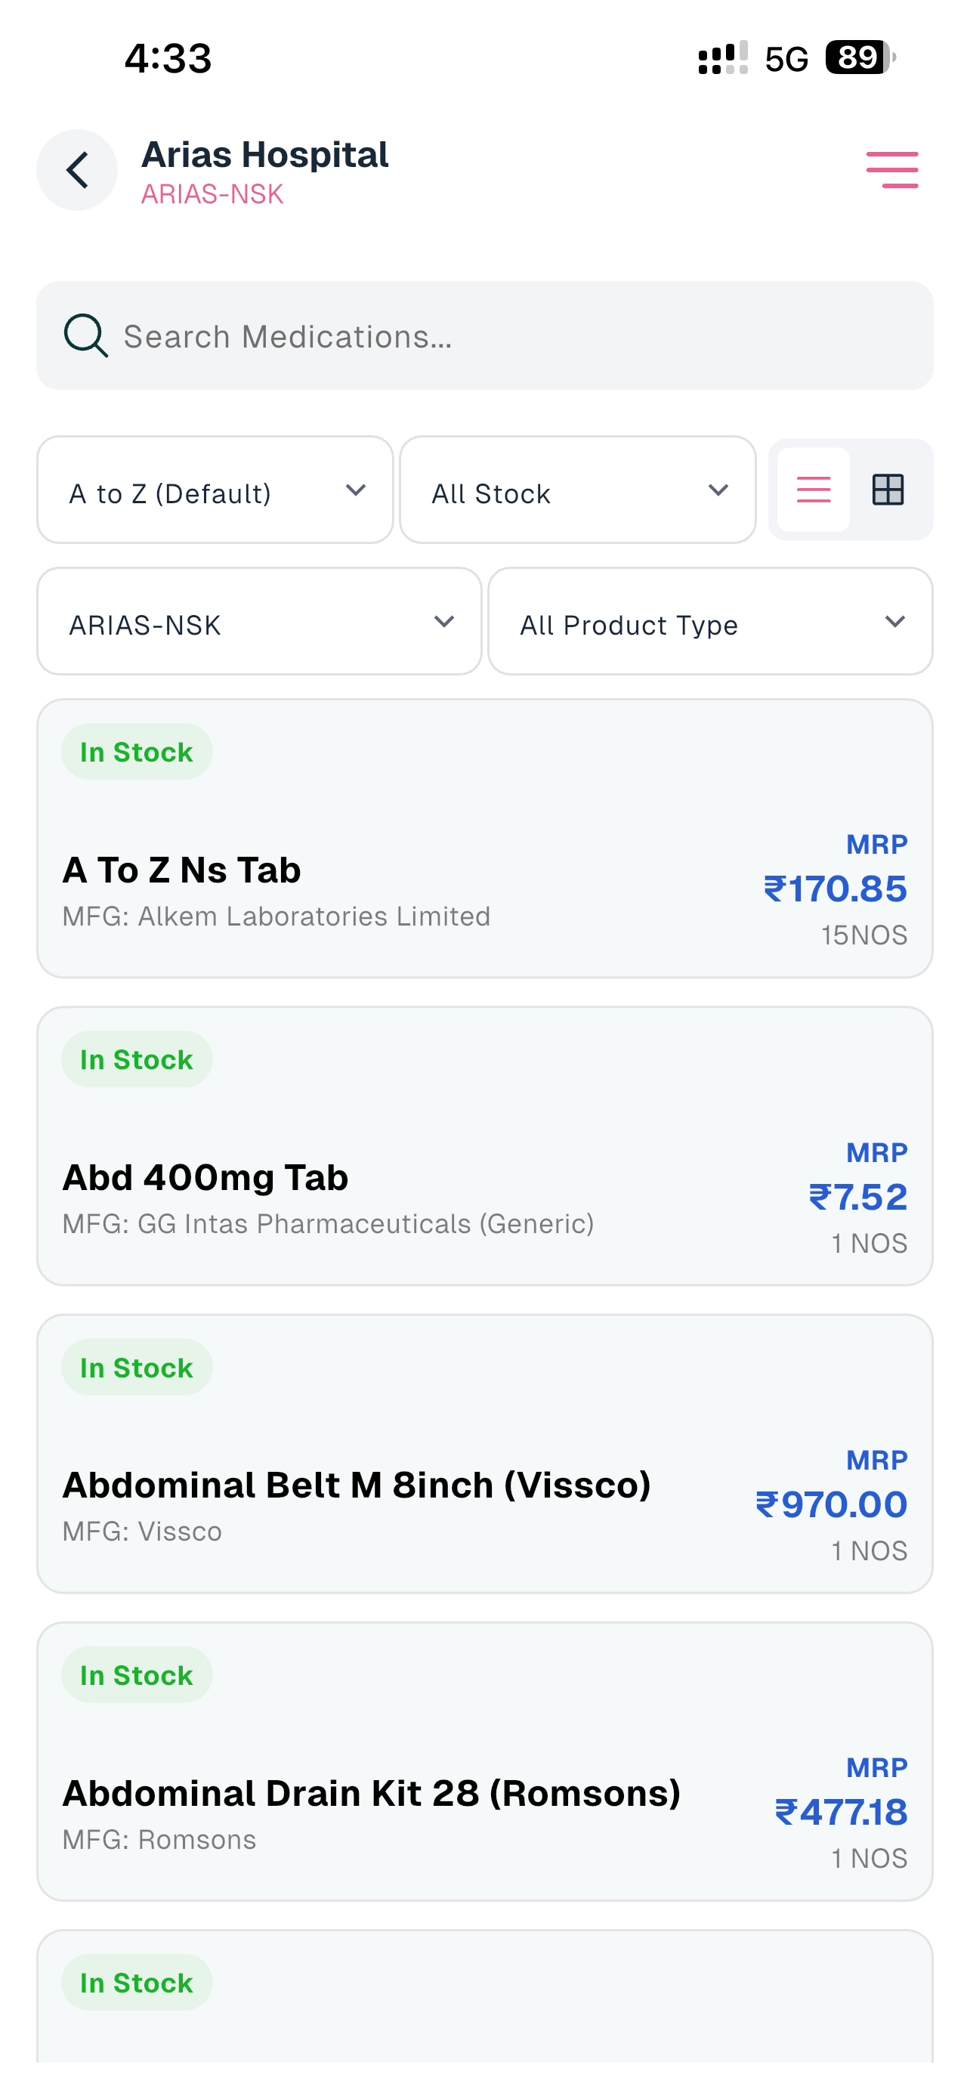The image size is (970, 2099).
Task: Tap the In Stock badge on Abd 400mg
Action: [x=137, y=1059]
